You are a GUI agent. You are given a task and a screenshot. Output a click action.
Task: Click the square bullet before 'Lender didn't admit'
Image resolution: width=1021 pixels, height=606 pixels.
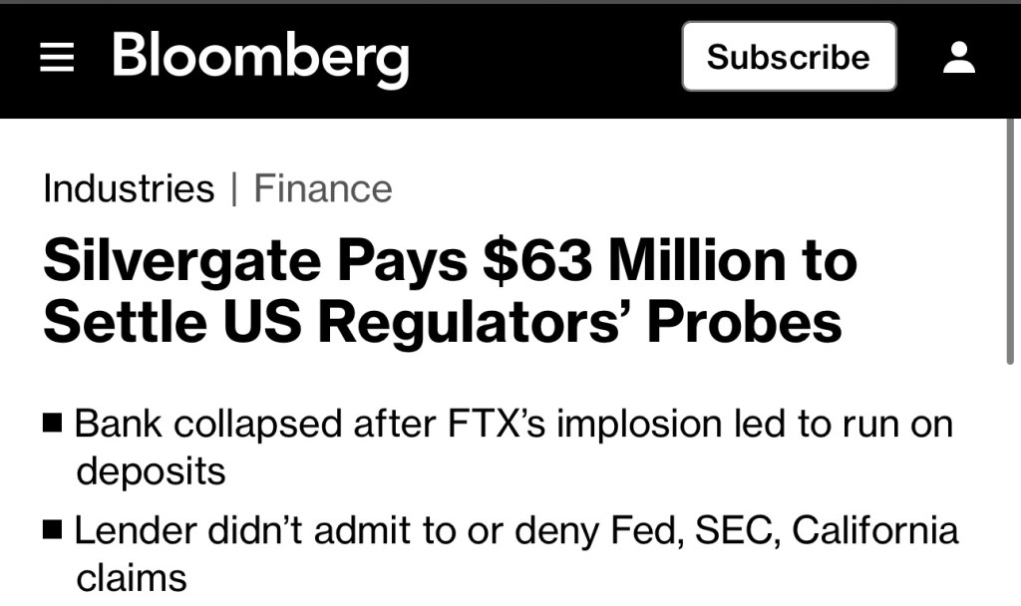click(53, 529)
